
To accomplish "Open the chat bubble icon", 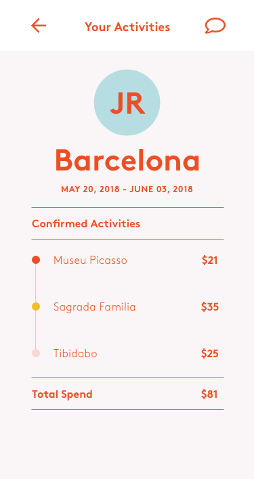I will coord(215,26).
